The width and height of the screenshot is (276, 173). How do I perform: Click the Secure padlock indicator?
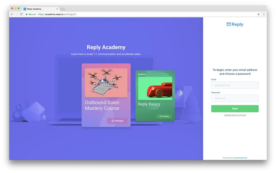click(31, 14)
